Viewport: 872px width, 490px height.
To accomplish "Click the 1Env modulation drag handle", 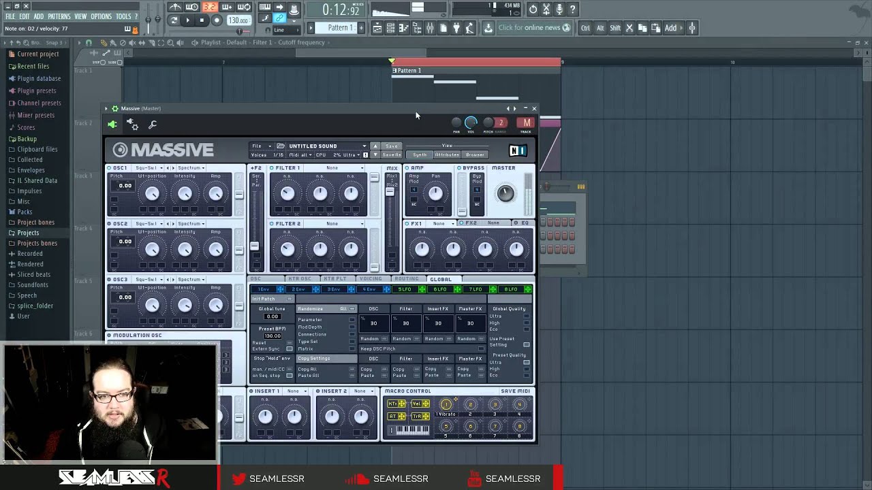I will pos(280,290).
